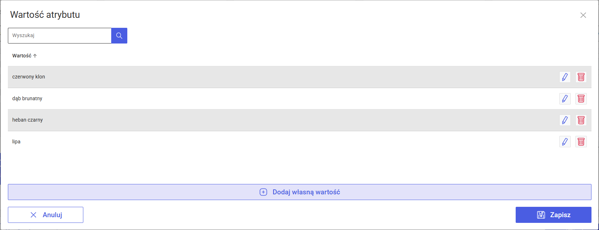Edit the 'lipa' value
The image size is (599, 230).
[x=565, y=142]
